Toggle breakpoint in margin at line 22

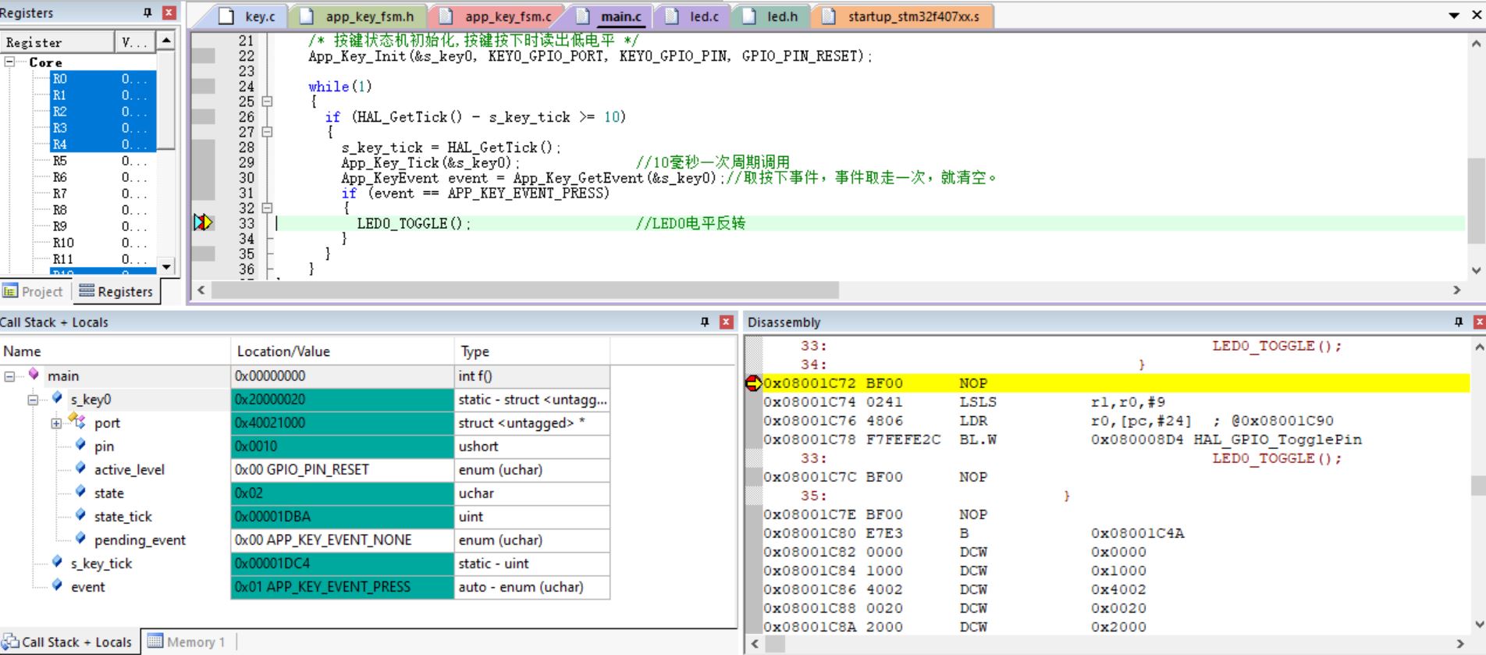pos(203,55)
